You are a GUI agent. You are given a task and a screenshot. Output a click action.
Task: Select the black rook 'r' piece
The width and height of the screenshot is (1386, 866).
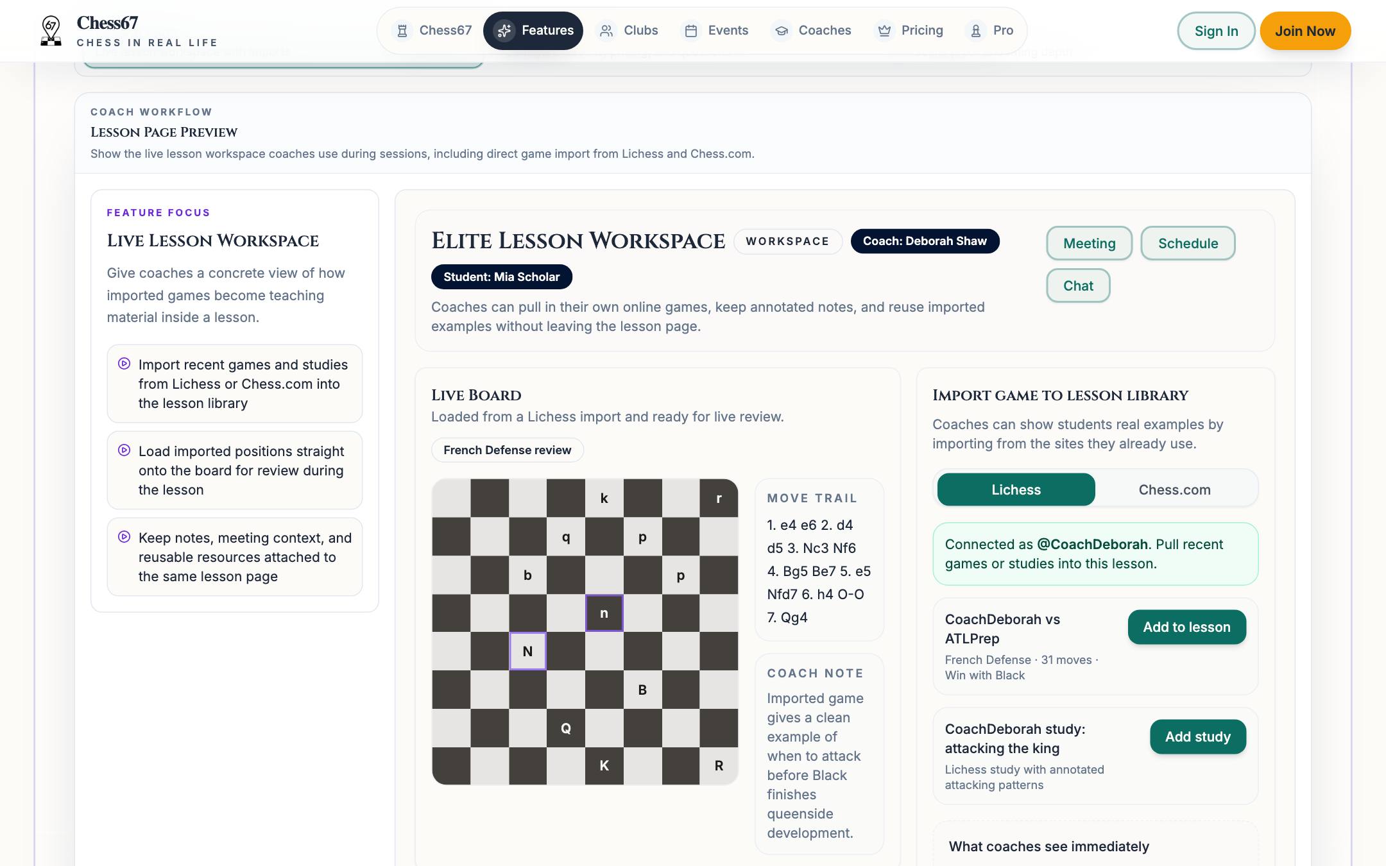[719, 498]
